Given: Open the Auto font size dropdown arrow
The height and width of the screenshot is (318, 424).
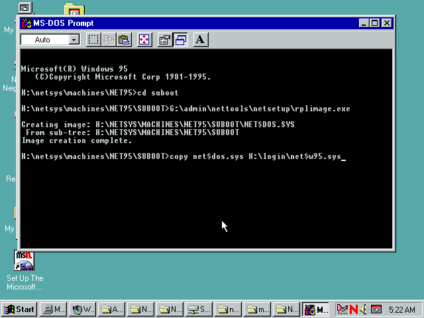Looking at the screenshot, I should click(x=74, y=40).
